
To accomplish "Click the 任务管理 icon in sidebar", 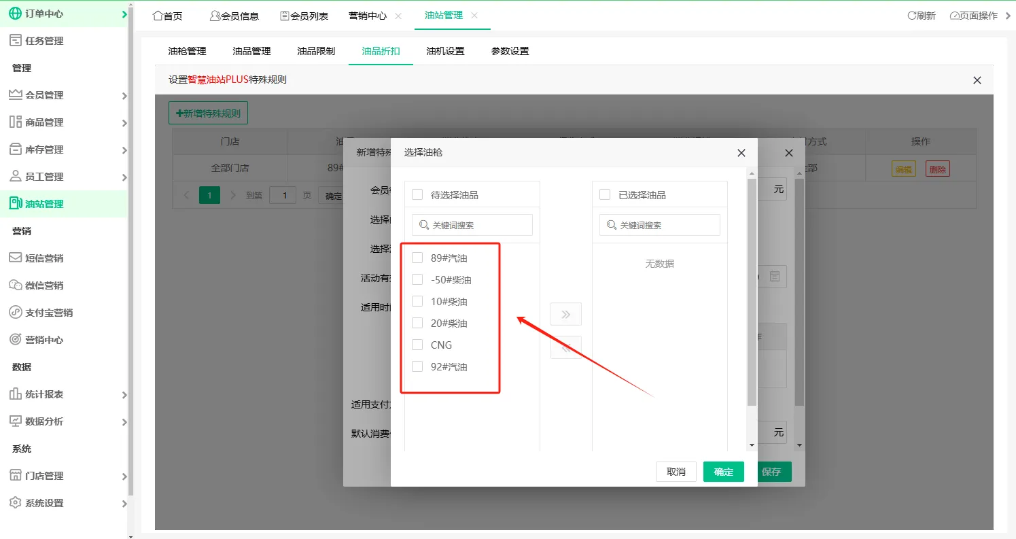I will [15, 41].
